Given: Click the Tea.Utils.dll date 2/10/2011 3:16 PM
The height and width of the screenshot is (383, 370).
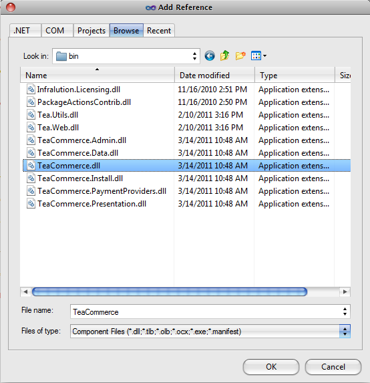Looking at the screenshot, I should (210, 115).
